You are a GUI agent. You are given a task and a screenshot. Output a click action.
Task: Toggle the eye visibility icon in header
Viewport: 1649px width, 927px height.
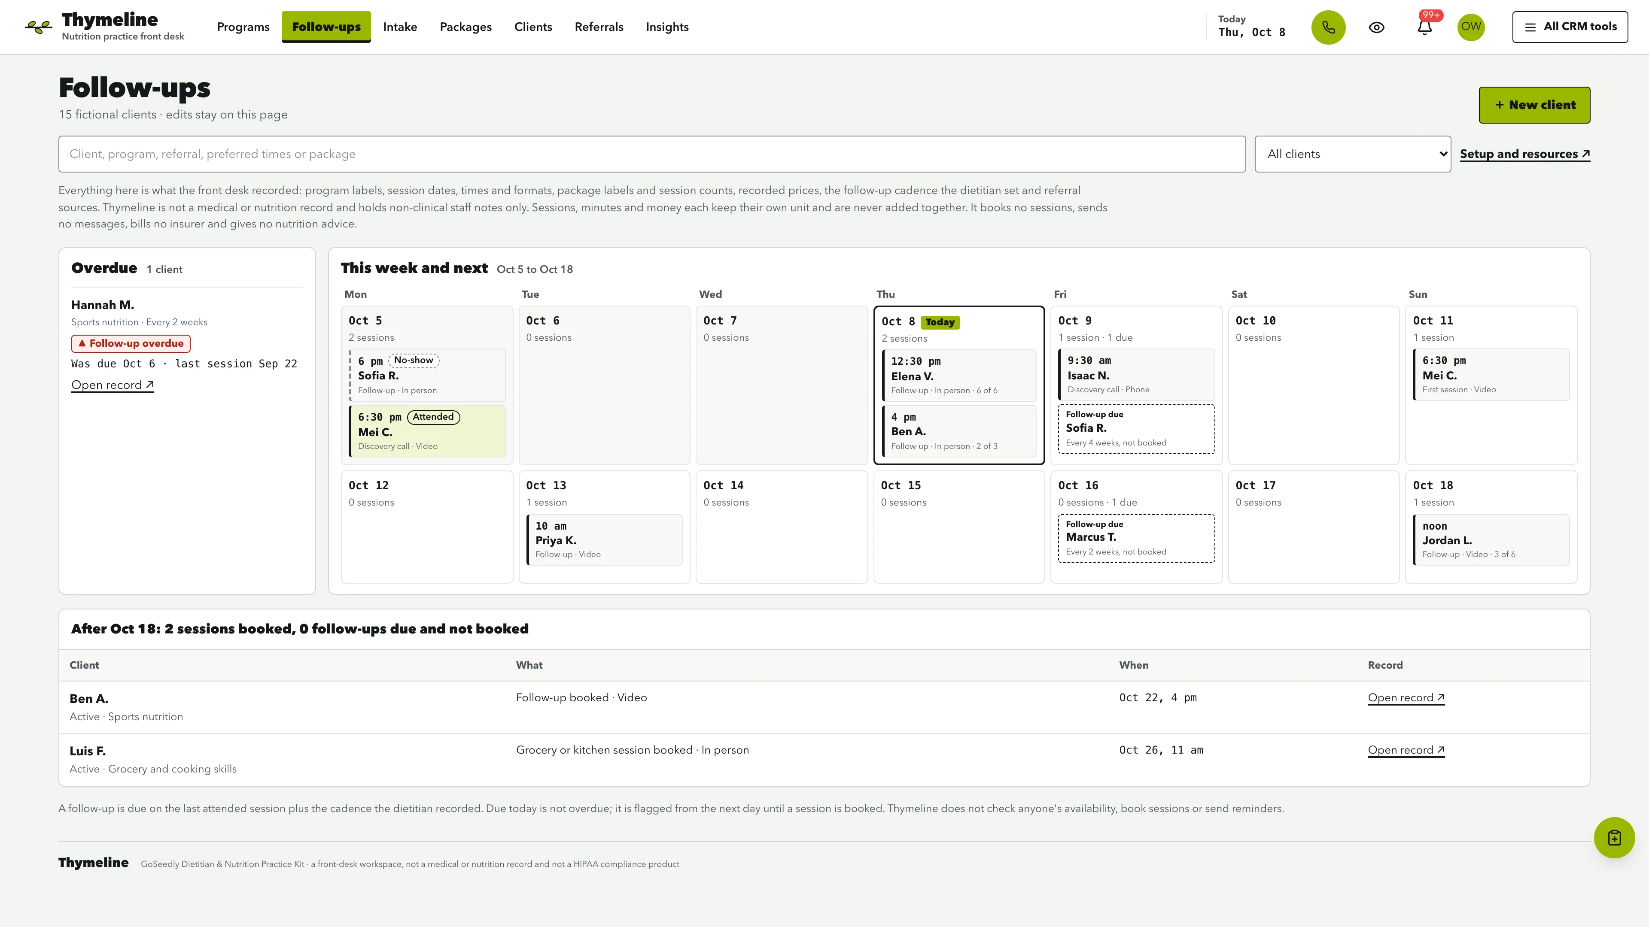click(x=1376, y=27)
